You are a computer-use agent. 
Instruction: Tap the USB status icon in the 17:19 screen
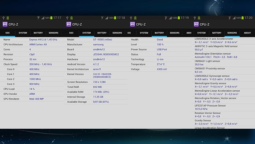(131, 18)
